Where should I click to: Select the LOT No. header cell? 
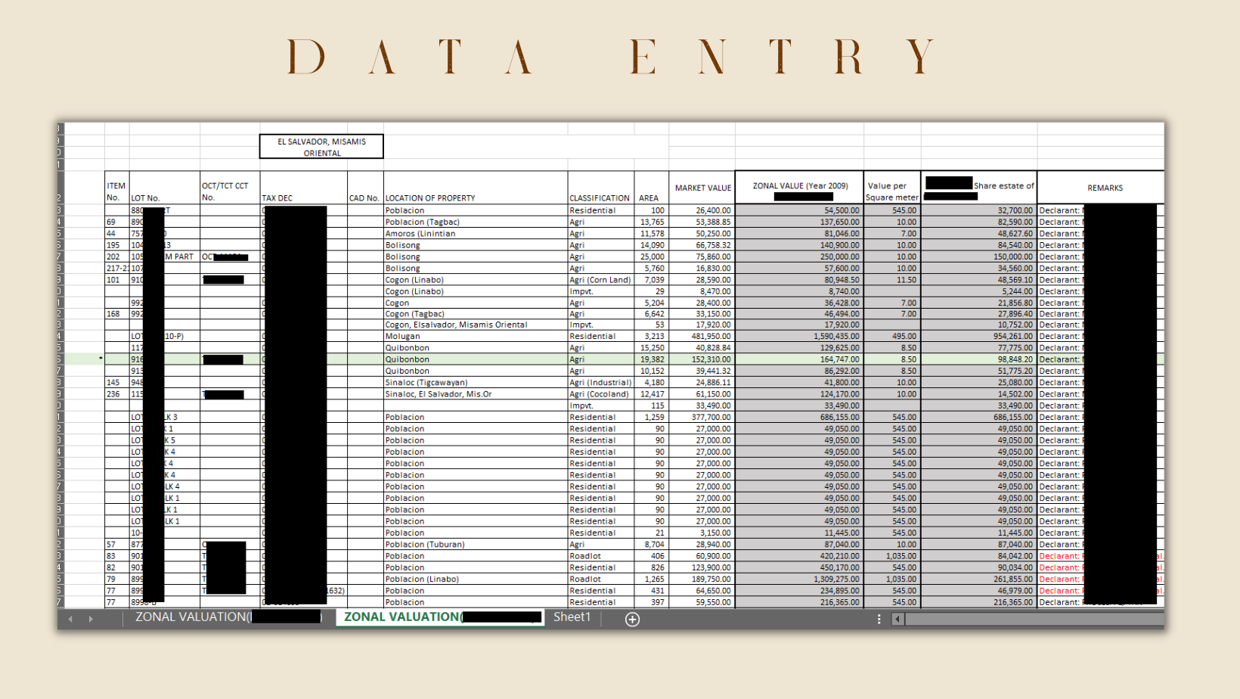pos(165,188)
